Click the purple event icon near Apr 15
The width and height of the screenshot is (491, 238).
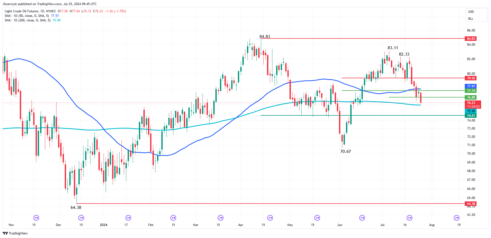click(x=270, y=218)
